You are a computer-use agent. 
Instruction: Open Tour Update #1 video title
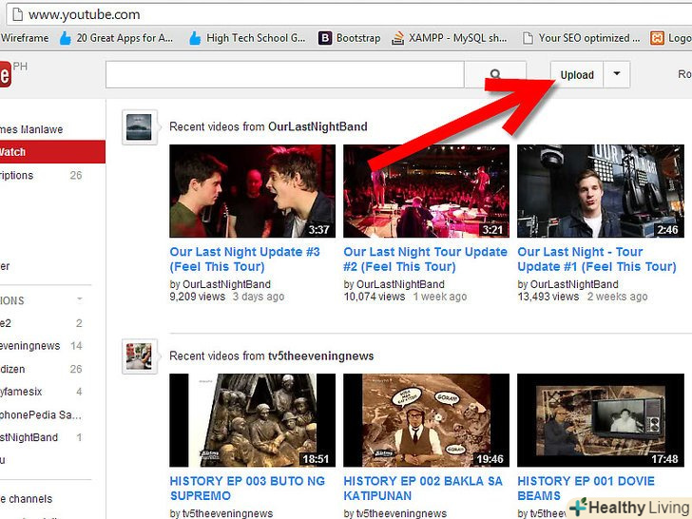pos(597,259)
